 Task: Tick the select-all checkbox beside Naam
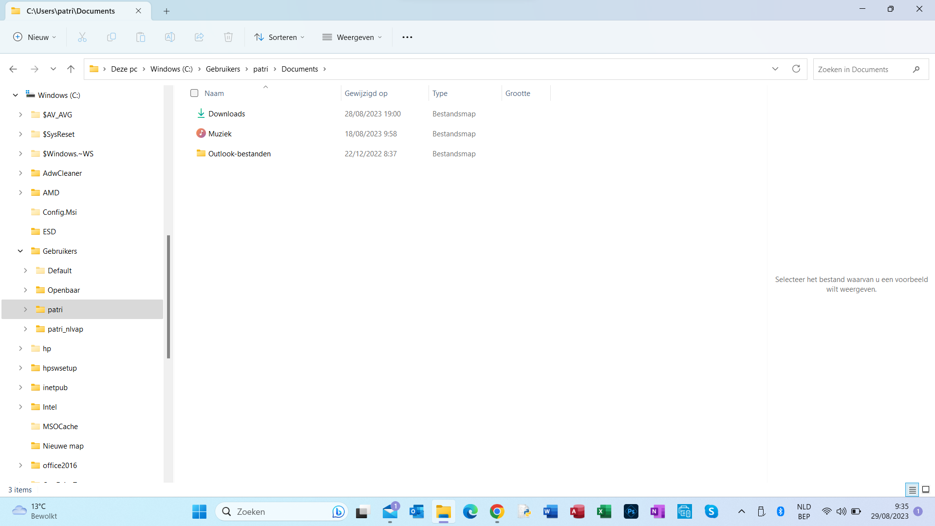194,93
